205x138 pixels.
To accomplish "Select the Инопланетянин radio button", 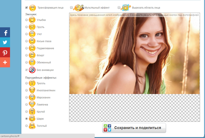I will (27, 90).
